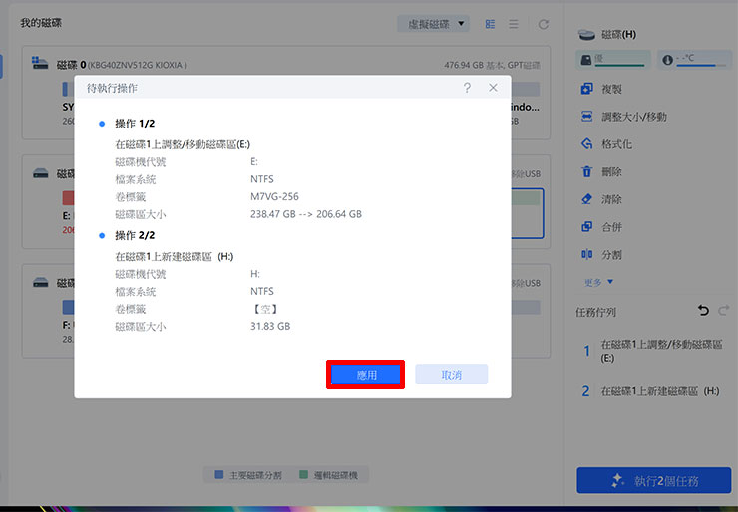738x512 pixels.
Task: Click 操作 2/2 heading
Action: [135, 235]
